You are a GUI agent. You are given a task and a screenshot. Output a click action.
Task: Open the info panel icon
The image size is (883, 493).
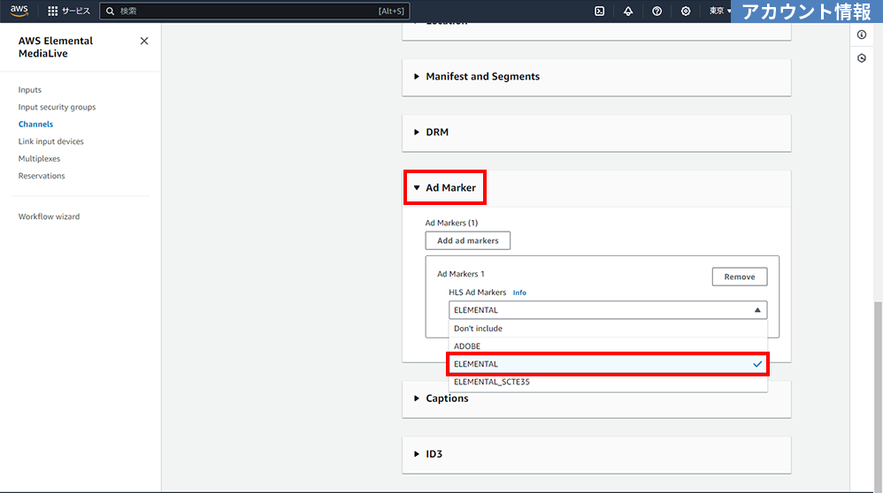[862, 34]
